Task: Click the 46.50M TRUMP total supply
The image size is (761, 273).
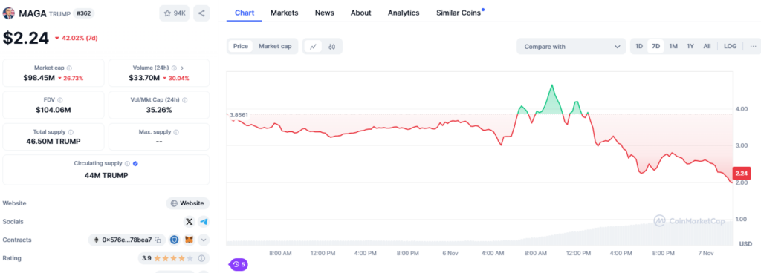Action: pyautogui.click(x=54, y=142)
